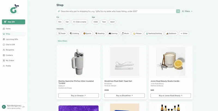218x111 pixels.
Task: Click the person icon in Enter a name
Action: tap(74, 22)
